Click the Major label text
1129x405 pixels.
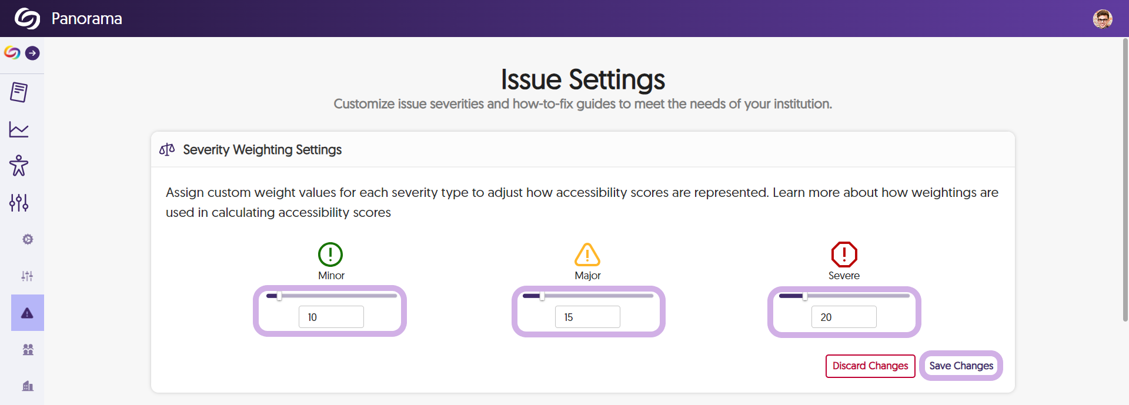(x=587, y=276)
